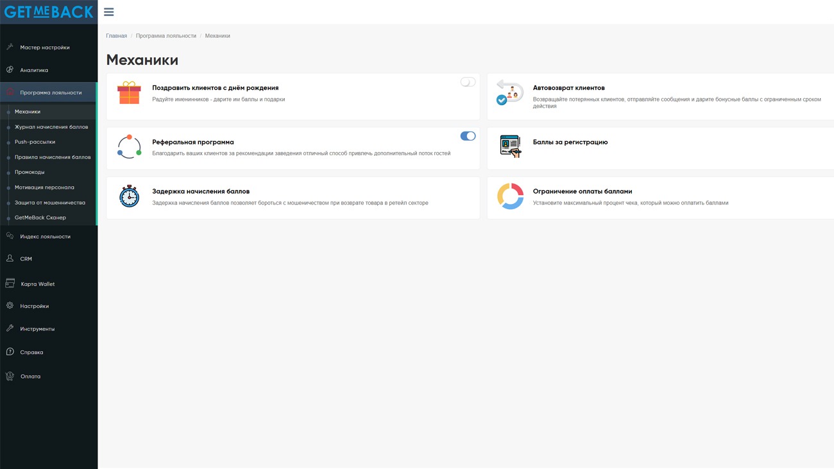Viewport: 834px width, 469px height.
Task: Open Push-рассылки in the sidebar
Action: [x=35, y=142]
